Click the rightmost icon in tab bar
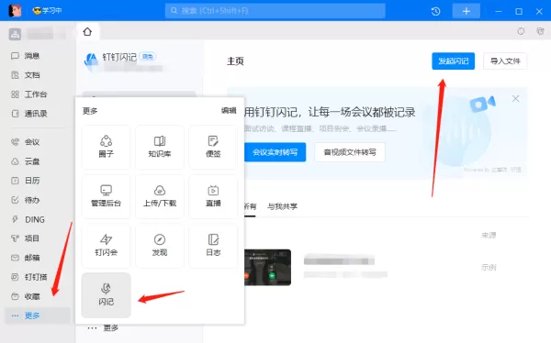The width and height of the screenshot is (551, 343). click(541, 31)
